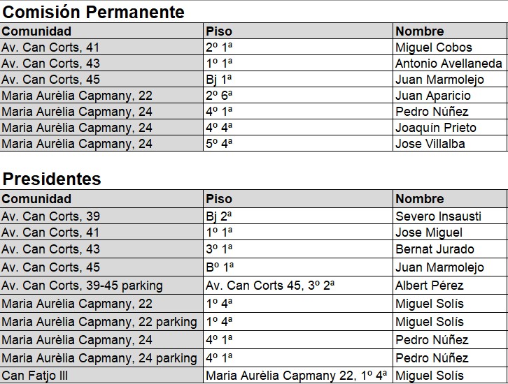The height and width of the screenshot is (384, 508).
Task: Select the Joaquín Prieto cell
Action: tap(435, 128)
